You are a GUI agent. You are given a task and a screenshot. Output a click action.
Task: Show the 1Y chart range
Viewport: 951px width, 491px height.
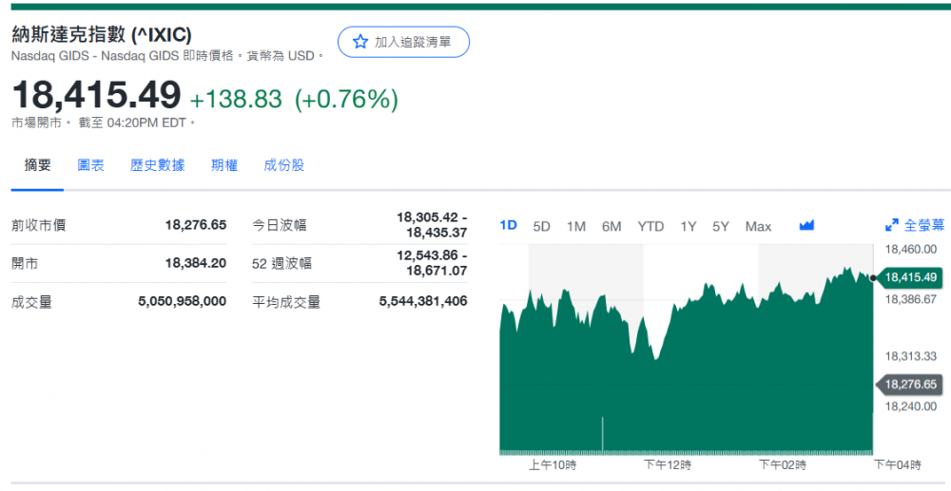[689, 226]
